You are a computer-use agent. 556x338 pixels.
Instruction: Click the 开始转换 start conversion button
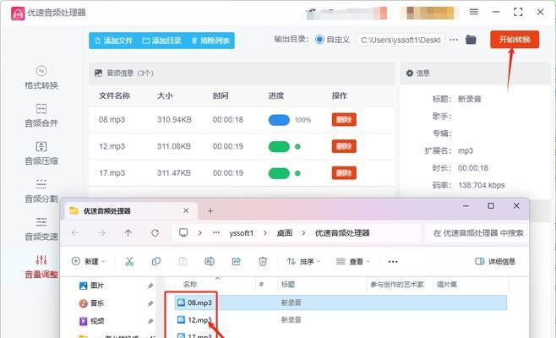[x=515, y=40]
